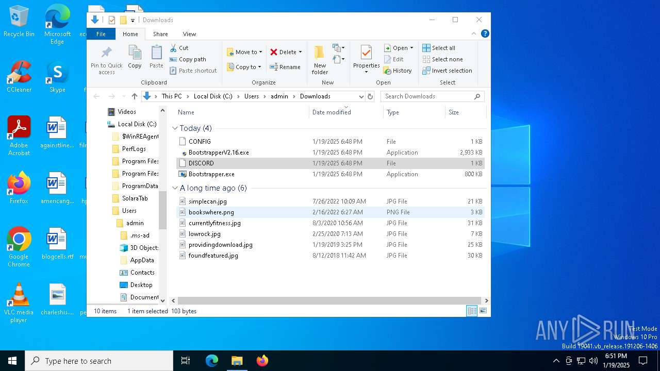Sort by the Size column header

pyautogui.click(x=466, y=112)
